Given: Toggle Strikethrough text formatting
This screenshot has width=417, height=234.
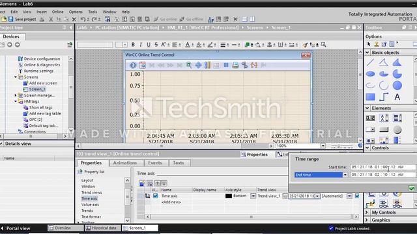Looking at the screenshot, I should 156,45.
